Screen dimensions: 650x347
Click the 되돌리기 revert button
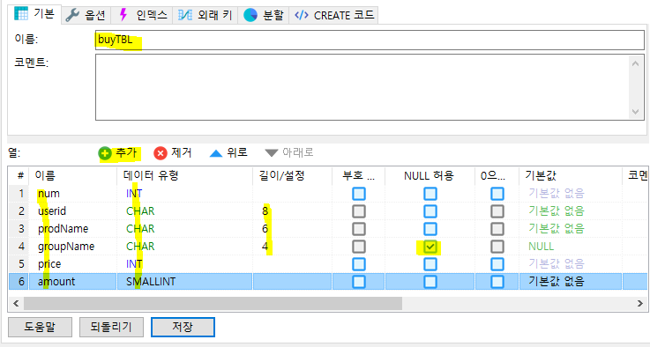[x=111, y=327]
